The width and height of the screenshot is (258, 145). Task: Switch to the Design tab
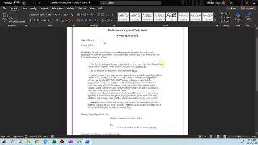tap(34, 8)
